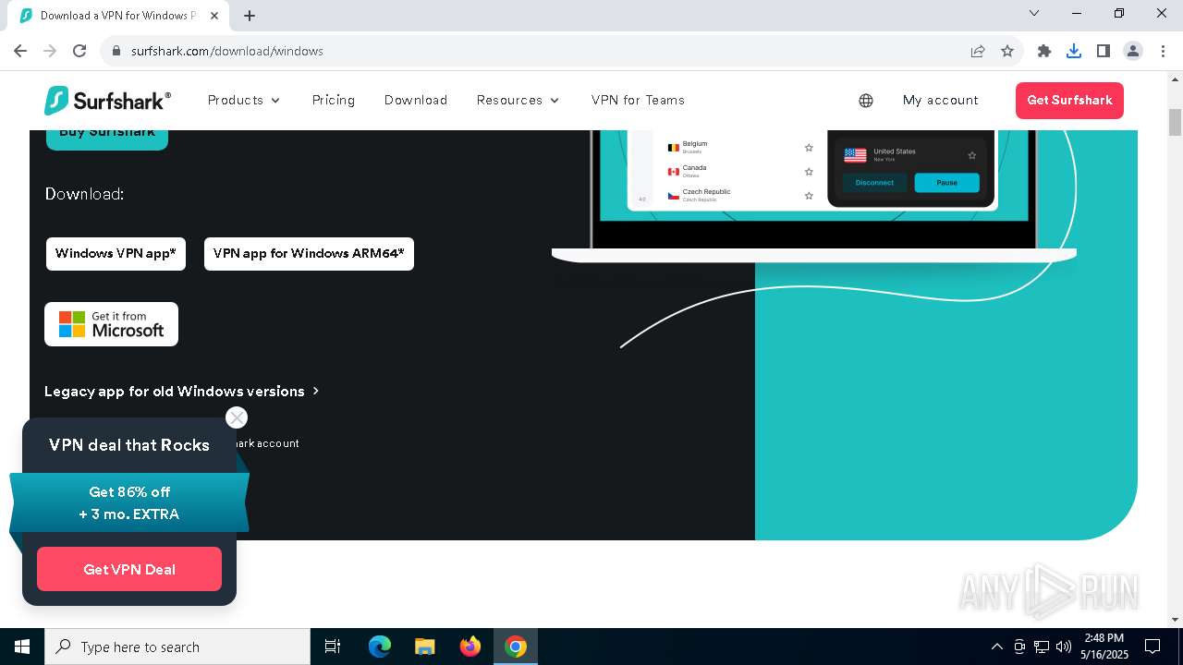The width and height of the screenshot is (1183, 665).
Task: Click the Surfshark logo in header
Action: (107, 100)
